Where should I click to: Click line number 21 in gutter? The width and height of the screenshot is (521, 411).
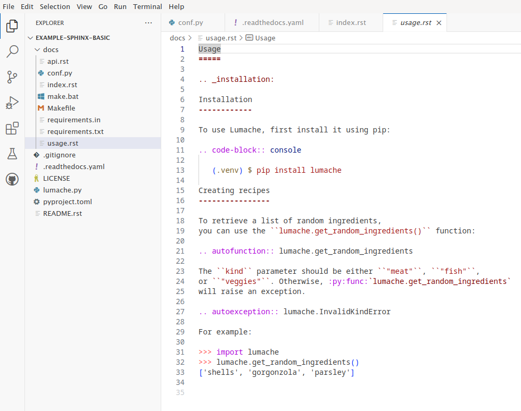click(x=180, y=251)
